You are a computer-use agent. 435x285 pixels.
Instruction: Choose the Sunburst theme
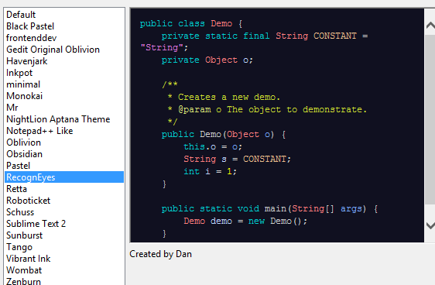tap(64, 235)
